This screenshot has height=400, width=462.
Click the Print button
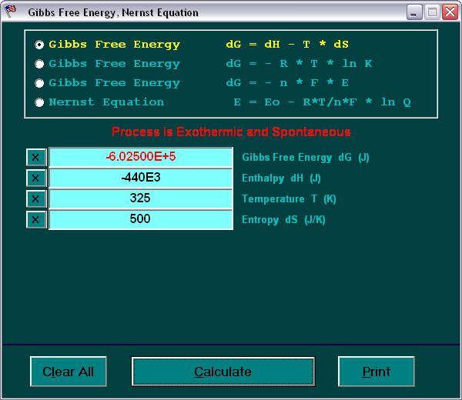click(x=377, y=372)
